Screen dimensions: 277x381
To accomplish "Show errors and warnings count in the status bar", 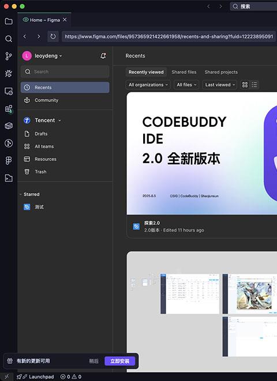I will pos(71,377).
